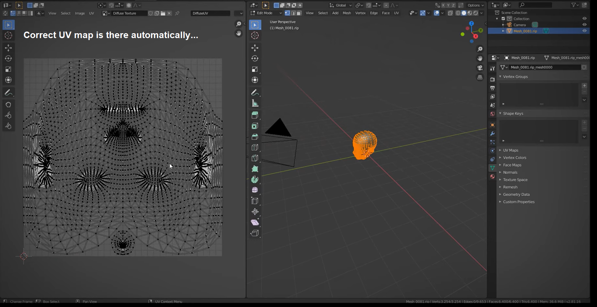597x307 pixels.
Task: Open the Add menu
Action: (335, 13)
